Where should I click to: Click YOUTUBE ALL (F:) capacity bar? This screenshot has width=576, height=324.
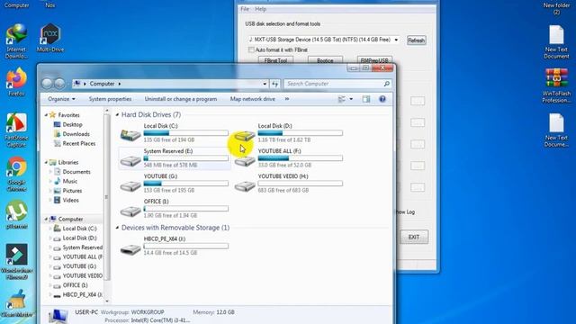(x=300, y=158)
